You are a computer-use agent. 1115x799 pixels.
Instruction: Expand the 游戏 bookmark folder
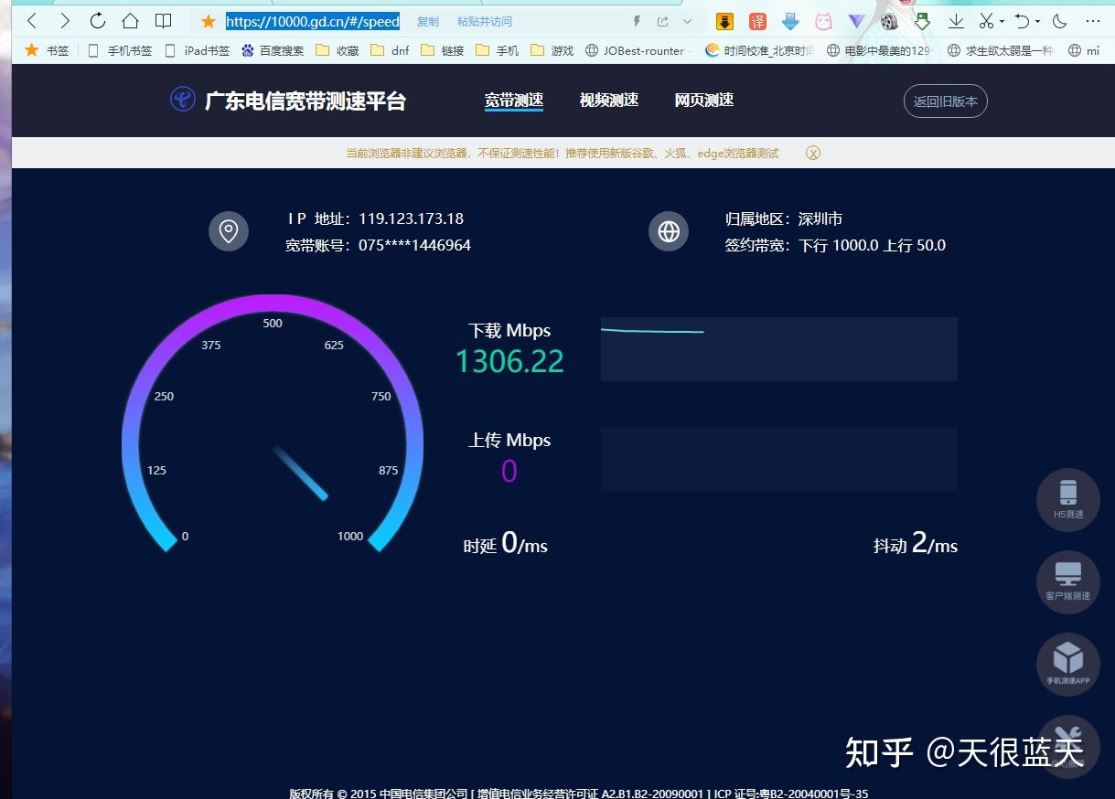(552, 51)
